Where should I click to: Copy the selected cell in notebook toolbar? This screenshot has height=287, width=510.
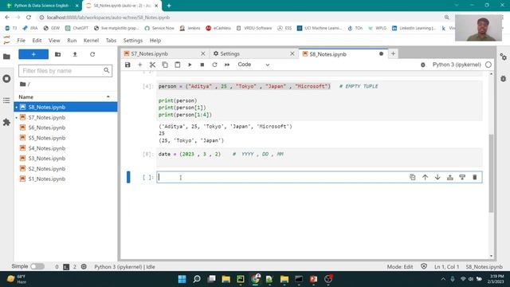165,65
